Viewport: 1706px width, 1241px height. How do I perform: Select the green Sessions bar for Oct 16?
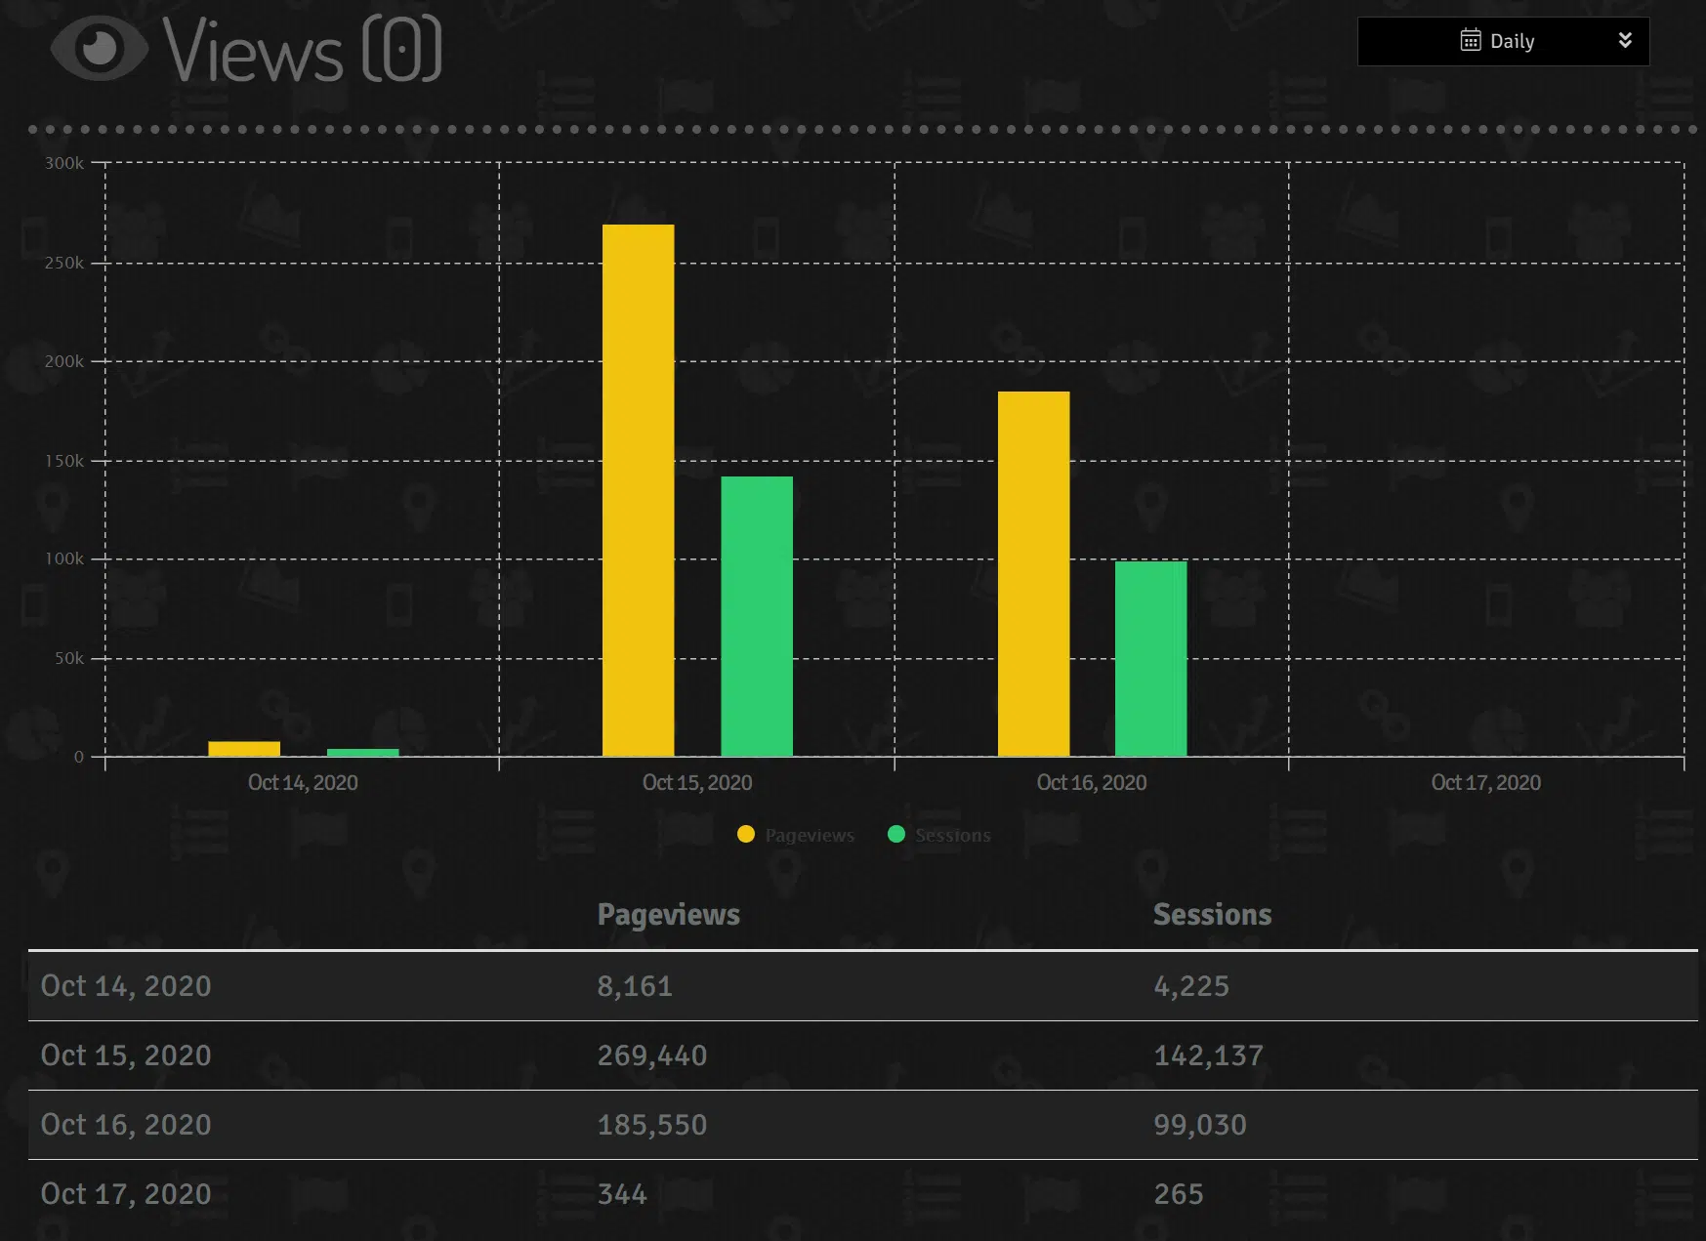click(1149, 656)
